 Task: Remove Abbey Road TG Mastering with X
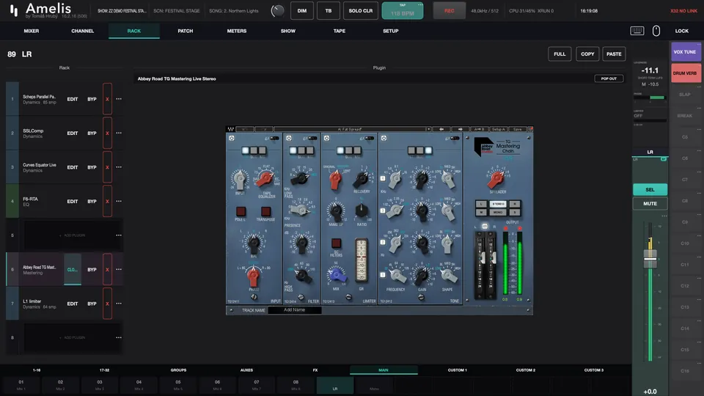[x=107, y=269]
